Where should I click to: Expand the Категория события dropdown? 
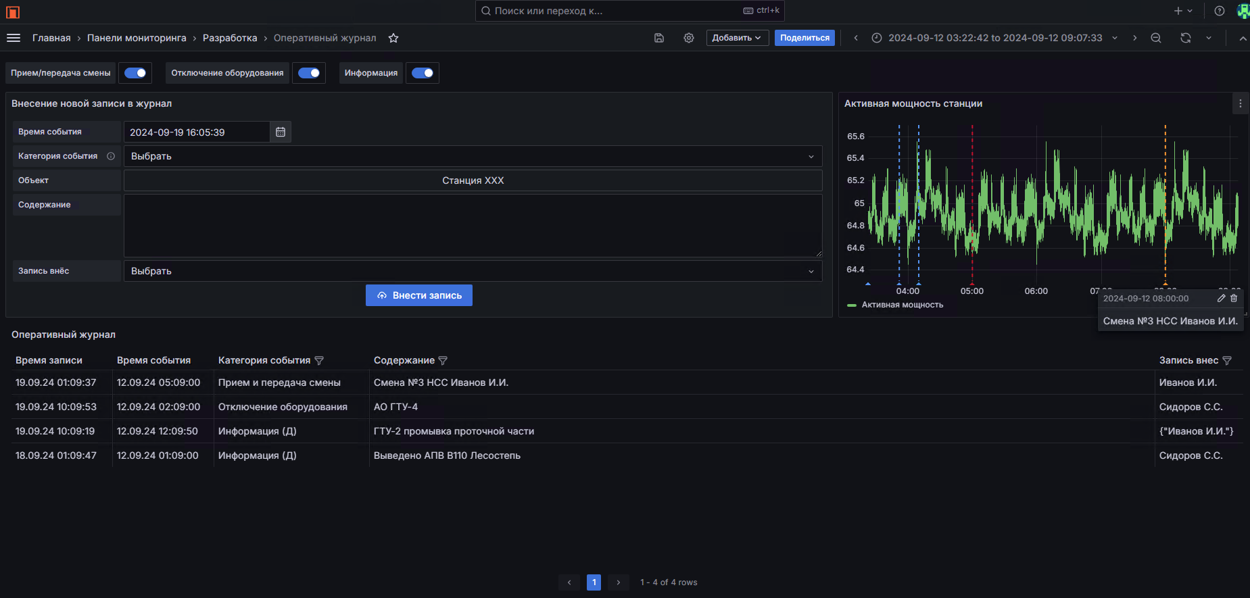[x=473, y=156]
